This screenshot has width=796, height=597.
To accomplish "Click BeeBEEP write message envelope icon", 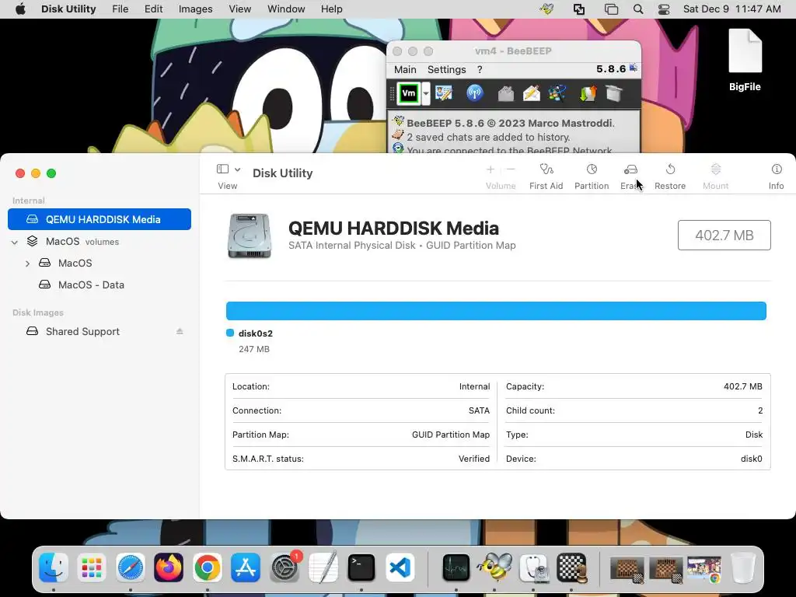I will click(532, 93).
